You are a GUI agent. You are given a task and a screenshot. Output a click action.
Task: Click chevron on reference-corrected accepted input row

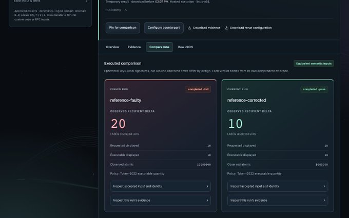tap(324, 186)
